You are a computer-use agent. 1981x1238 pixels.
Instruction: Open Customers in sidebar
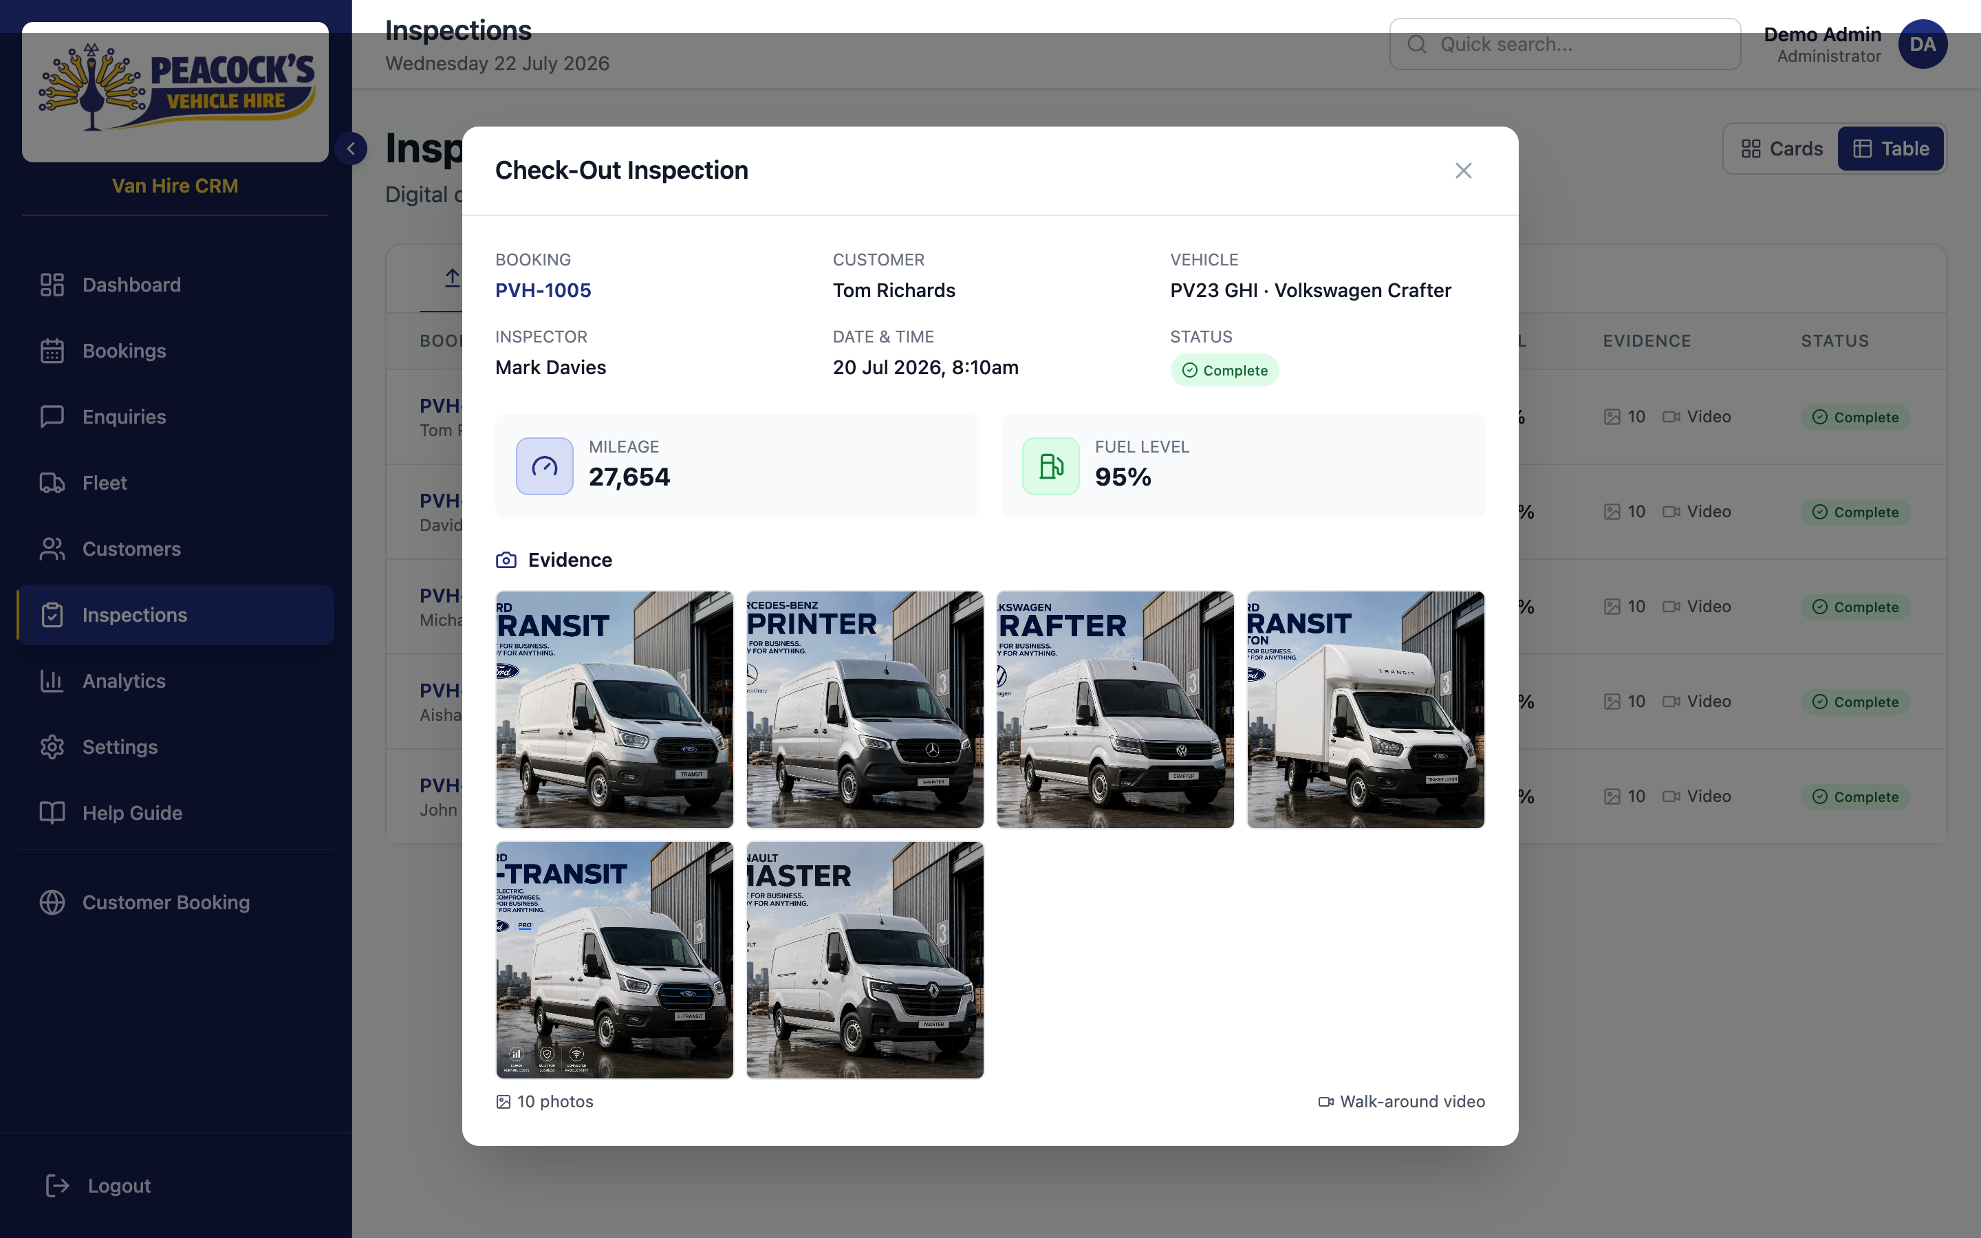[175, 549]
